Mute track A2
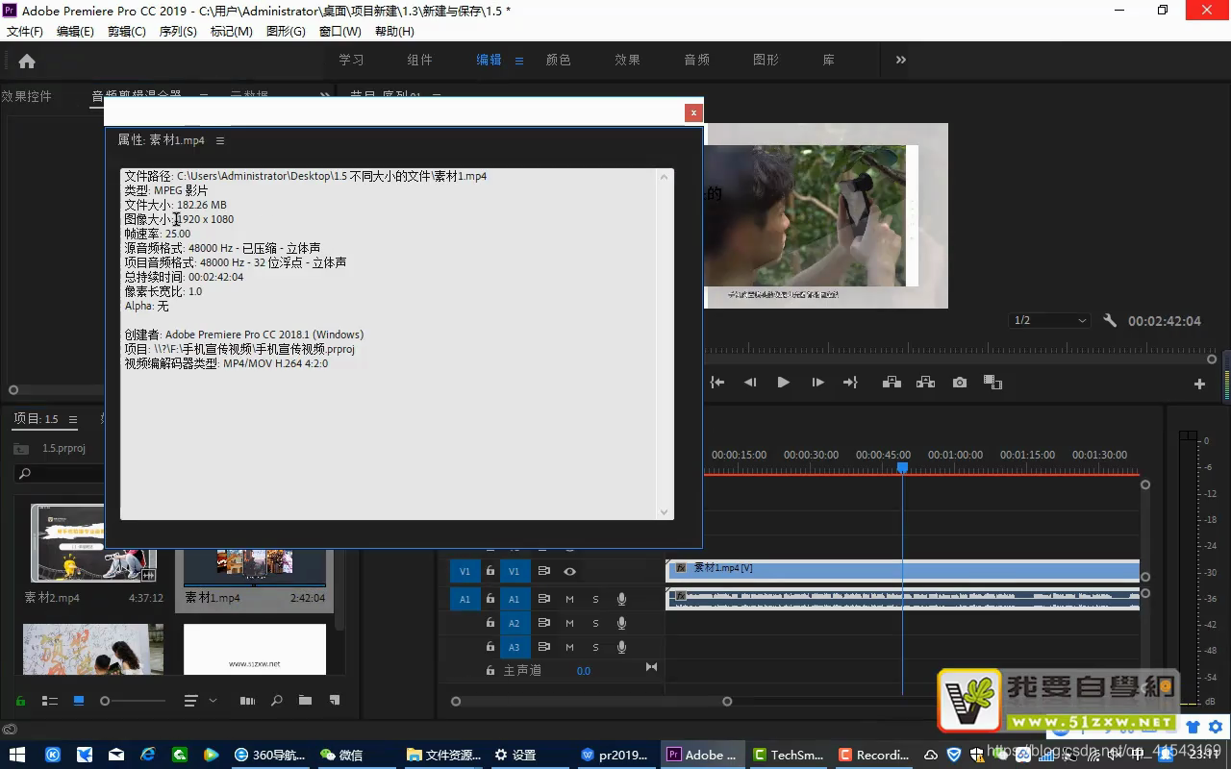This screenshot has width=1231, height=769. pyautogui.click(x=569, y=623)
